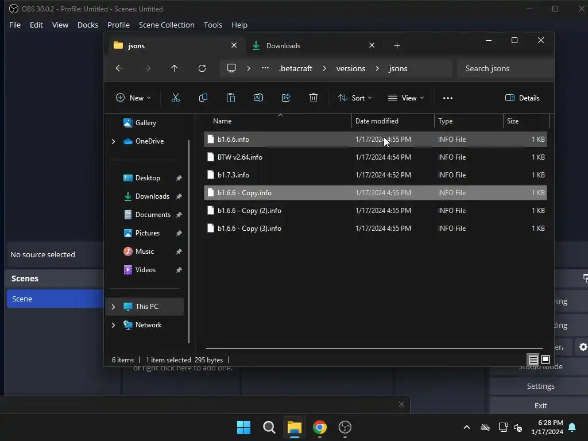Click OBS Exit button
The width and height of the screenshot is (588, 441).
tap(540, 406)
